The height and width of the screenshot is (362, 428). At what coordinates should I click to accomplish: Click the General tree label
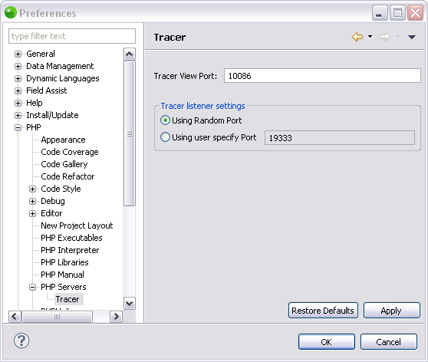(x=41, y=54)
